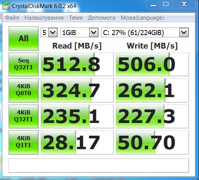This screenshot has height=180, width=199.
Task: Open the Файл menu
Action: (12, 18)
